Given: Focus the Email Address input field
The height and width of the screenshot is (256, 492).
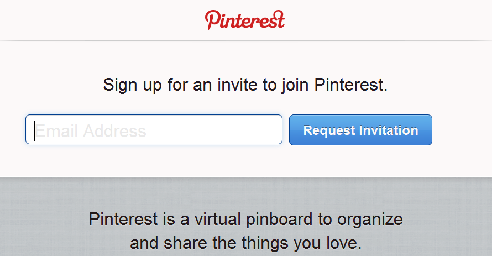Looking at the screenshot, I should [x=154, y=129].
